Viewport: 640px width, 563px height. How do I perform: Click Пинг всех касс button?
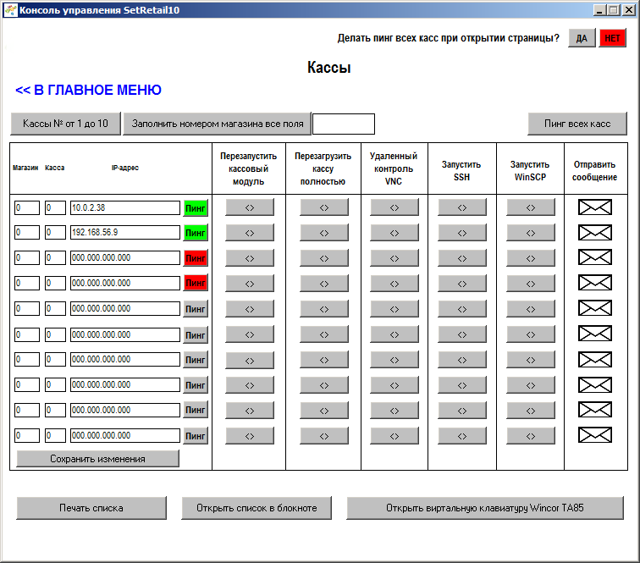[577, 124]
